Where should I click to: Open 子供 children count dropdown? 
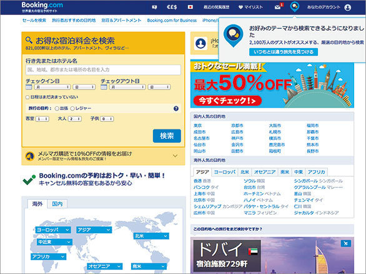coord(107,119)
